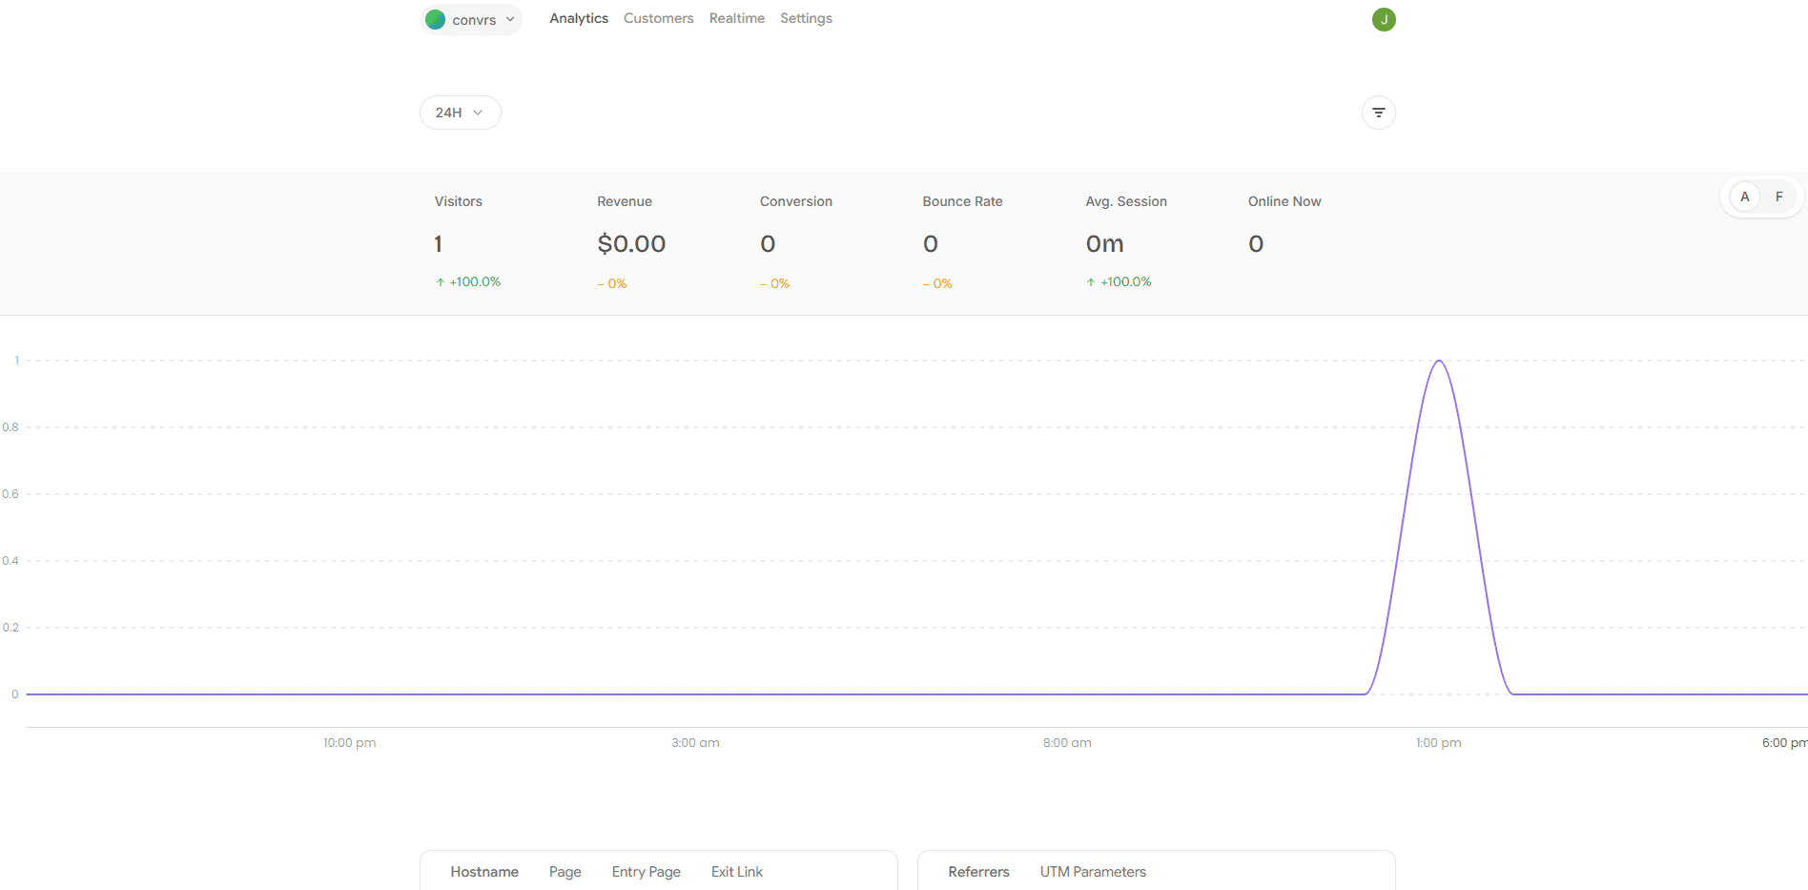
Task: Switch to the Entry Page tab
Action: (647, 872)
